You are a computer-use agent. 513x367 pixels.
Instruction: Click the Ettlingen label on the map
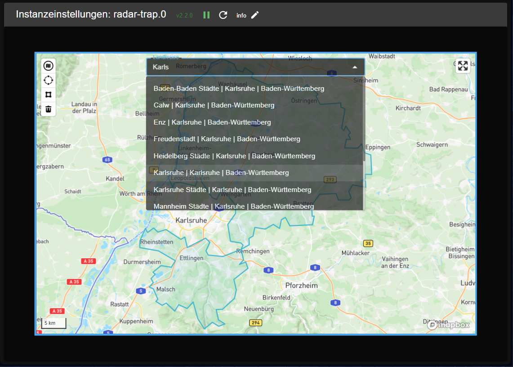[x=192, y=258]
